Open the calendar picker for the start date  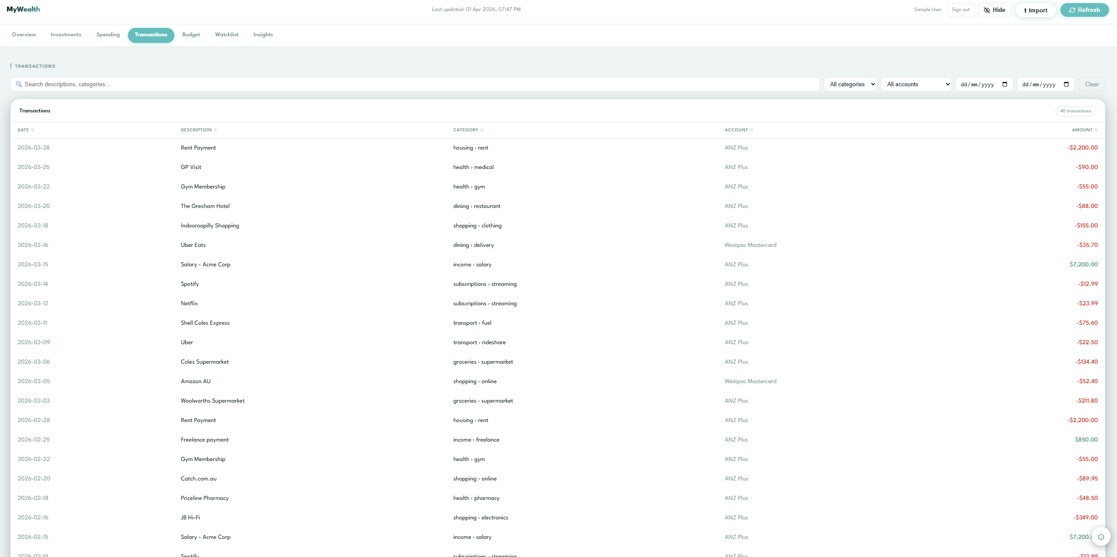(x=1005, y=84)
